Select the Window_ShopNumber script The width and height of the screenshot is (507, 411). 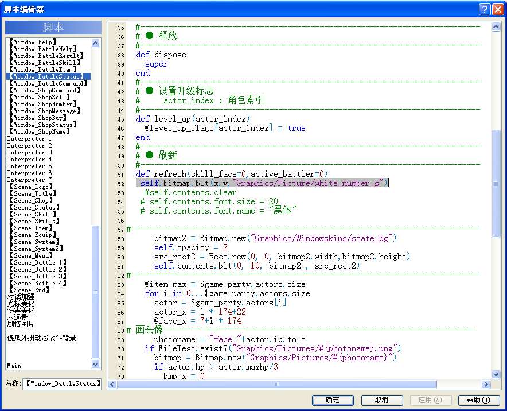point(43,104)
